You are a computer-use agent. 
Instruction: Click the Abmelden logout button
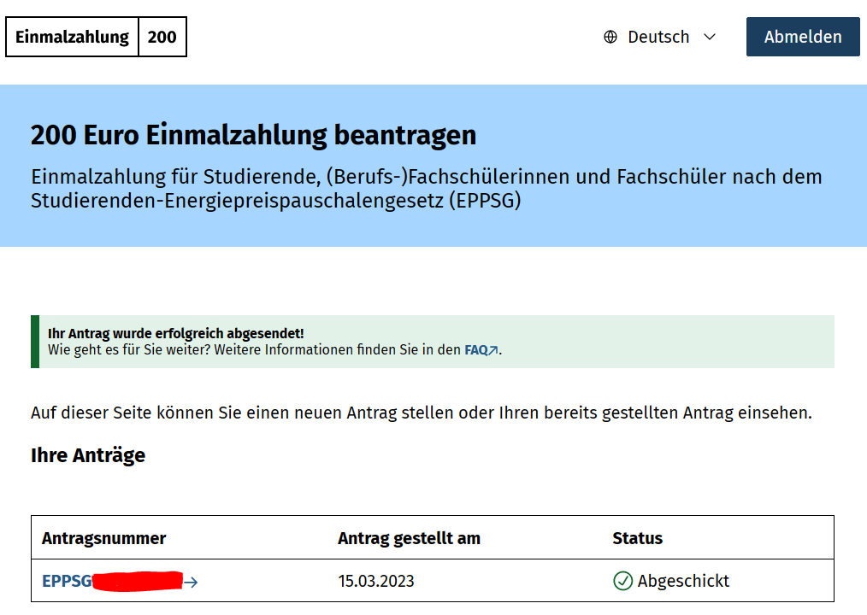click(803, 37)
